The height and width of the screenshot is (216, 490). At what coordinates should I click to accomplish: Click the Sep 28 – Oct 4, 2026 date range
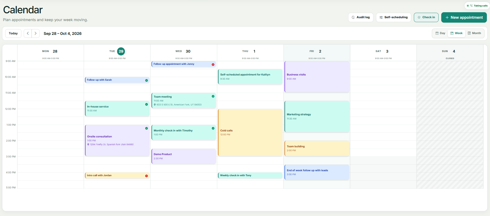[63, 34]
